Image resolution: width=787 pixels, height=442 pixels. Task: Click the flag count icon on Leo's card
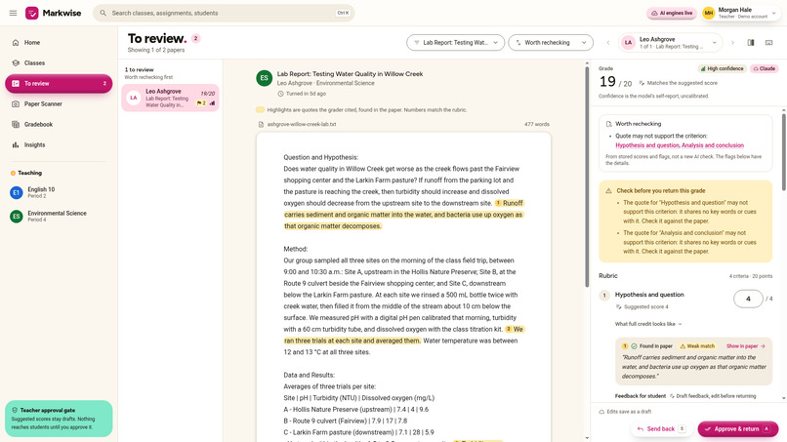[x=201, y=103]
